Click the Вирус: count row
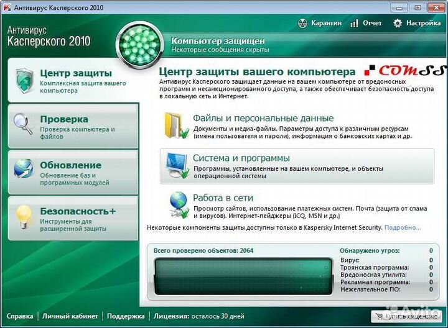 pos(386,260)
